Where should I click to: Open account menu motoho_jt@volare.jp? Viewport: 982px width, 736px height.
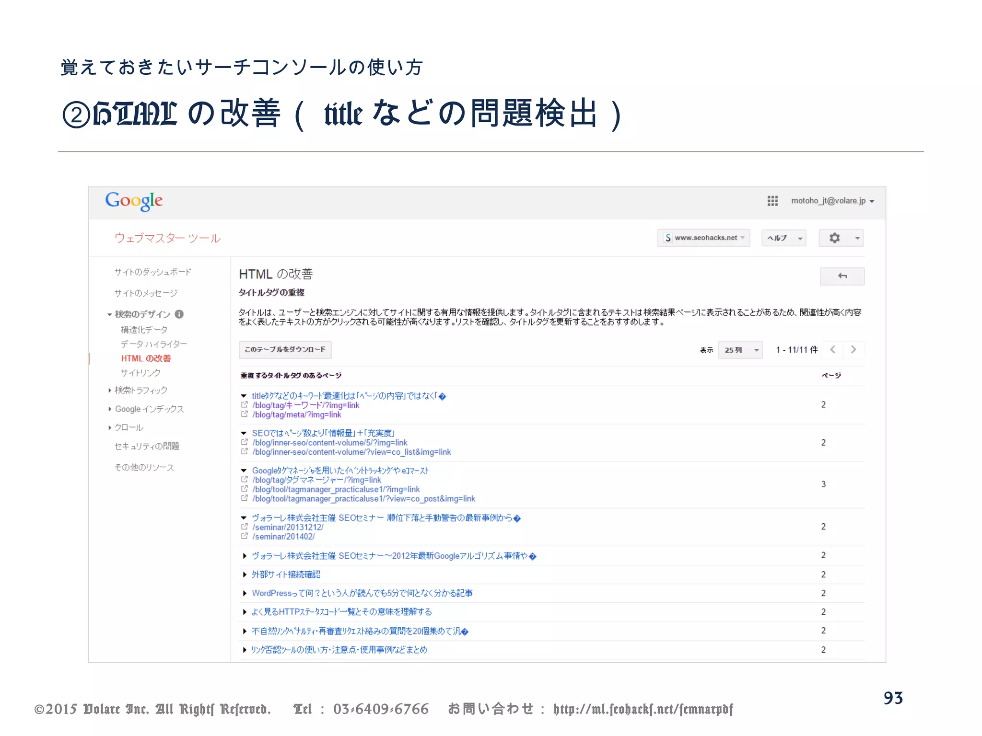(x=832, y=201)
